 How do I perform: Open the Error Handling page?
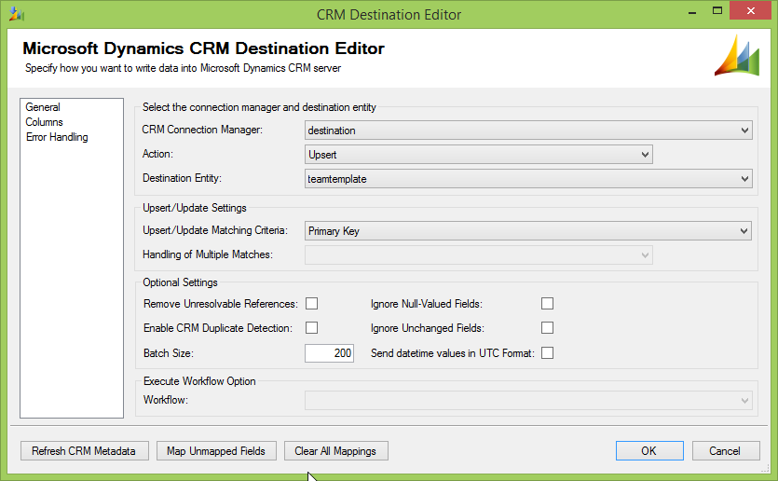[57, 137]
